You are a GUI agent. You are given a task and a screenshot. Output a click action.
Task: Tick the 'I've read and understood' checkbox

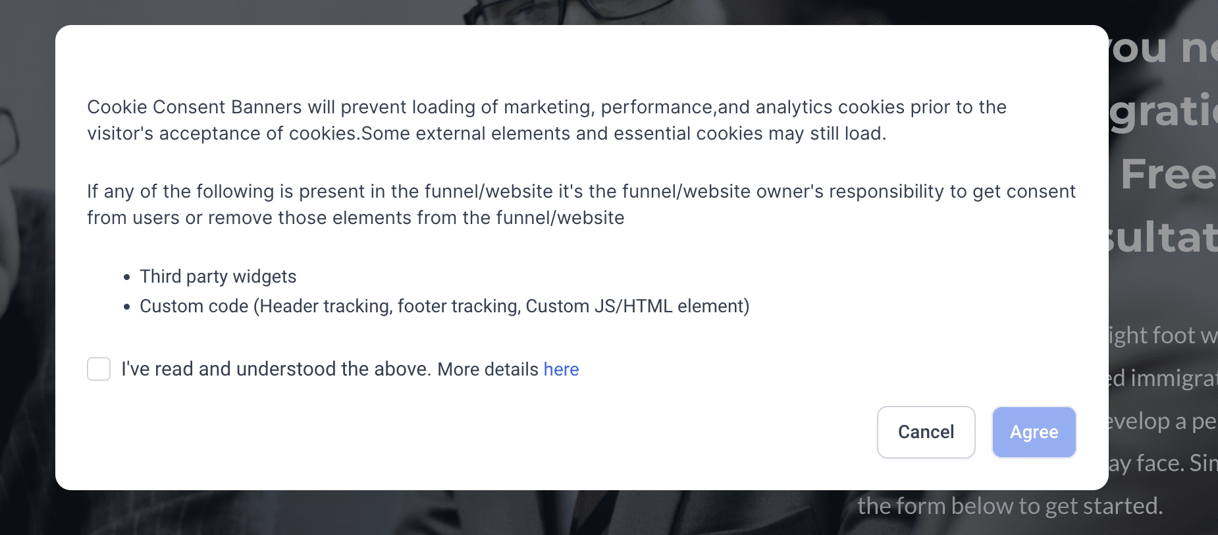click(99, 369)
